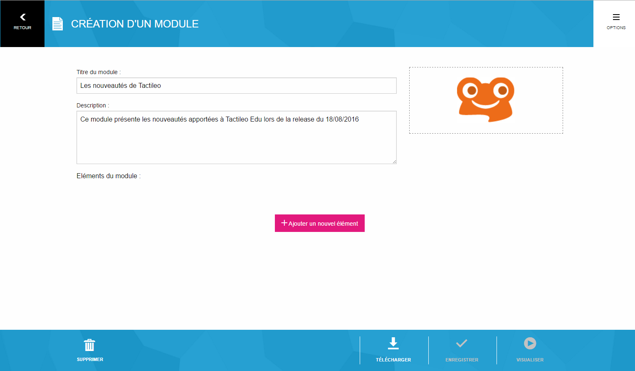Viewport: 635px width, 371px height.
Task: Click the heading CRÉATION D'UN MODULE
Action: pos(135,24)
